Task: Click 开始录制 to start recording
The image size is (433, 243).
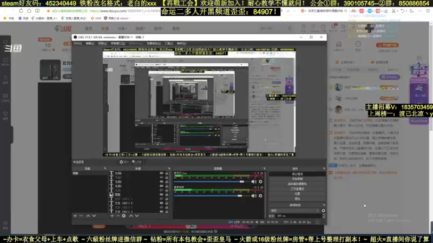Action: coord(297,179)
